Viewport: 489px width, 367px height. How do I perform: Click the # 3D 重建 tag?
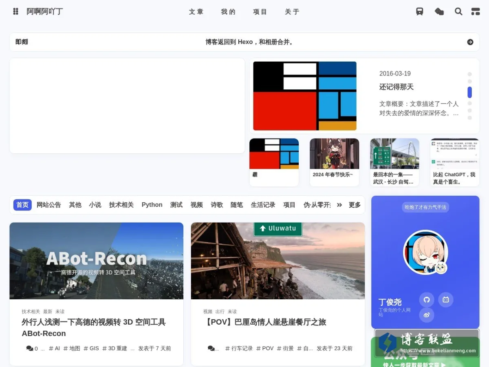(x=115, y=348)
